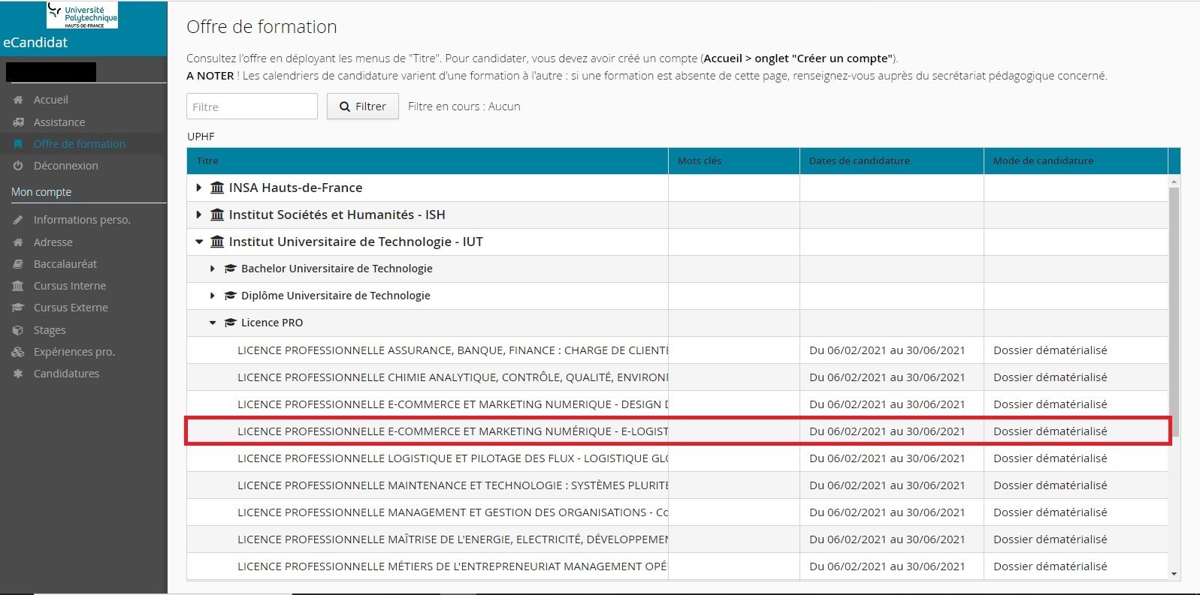Click the Université Polytechnique Hauts-de-France logo
The width and height of the screenshot is (1200, 595).
click(x=82, y=15)
